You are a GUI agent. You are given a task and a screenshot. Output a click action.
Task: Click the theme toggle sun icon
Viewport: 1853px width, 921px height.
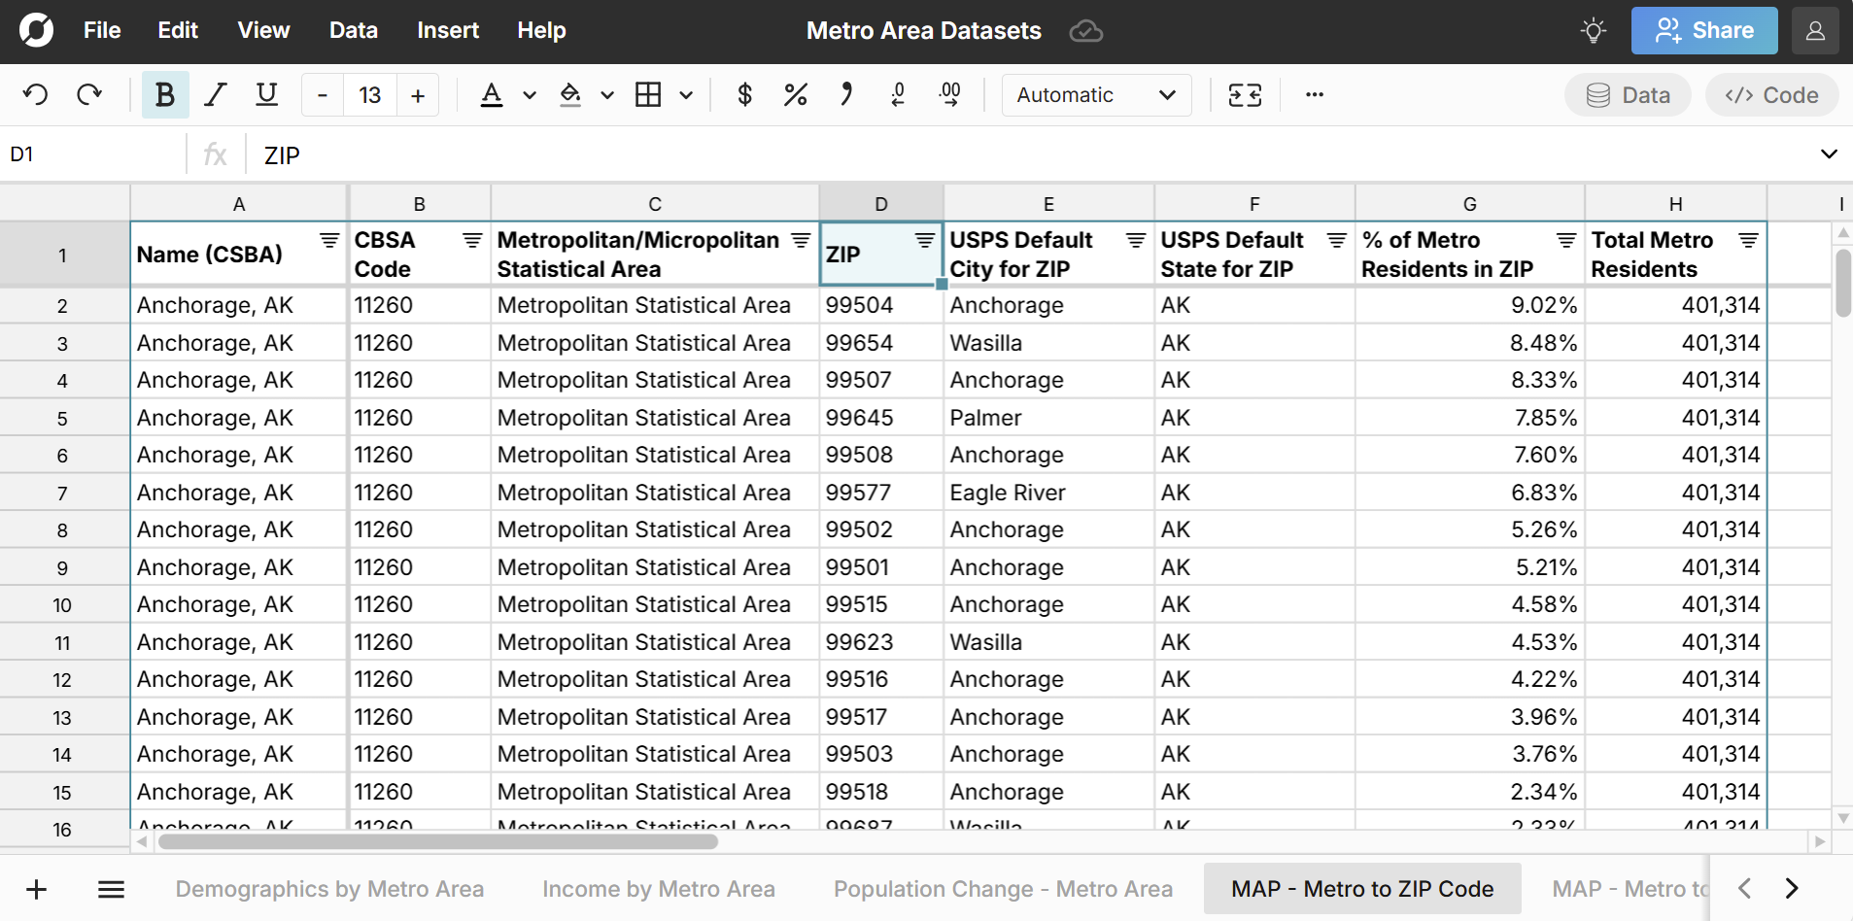tap(1593, 30)
